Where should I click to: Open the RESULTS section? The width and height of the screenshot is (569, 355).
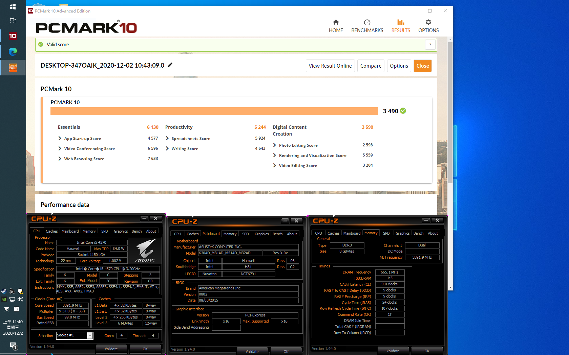tap(401, 26)
